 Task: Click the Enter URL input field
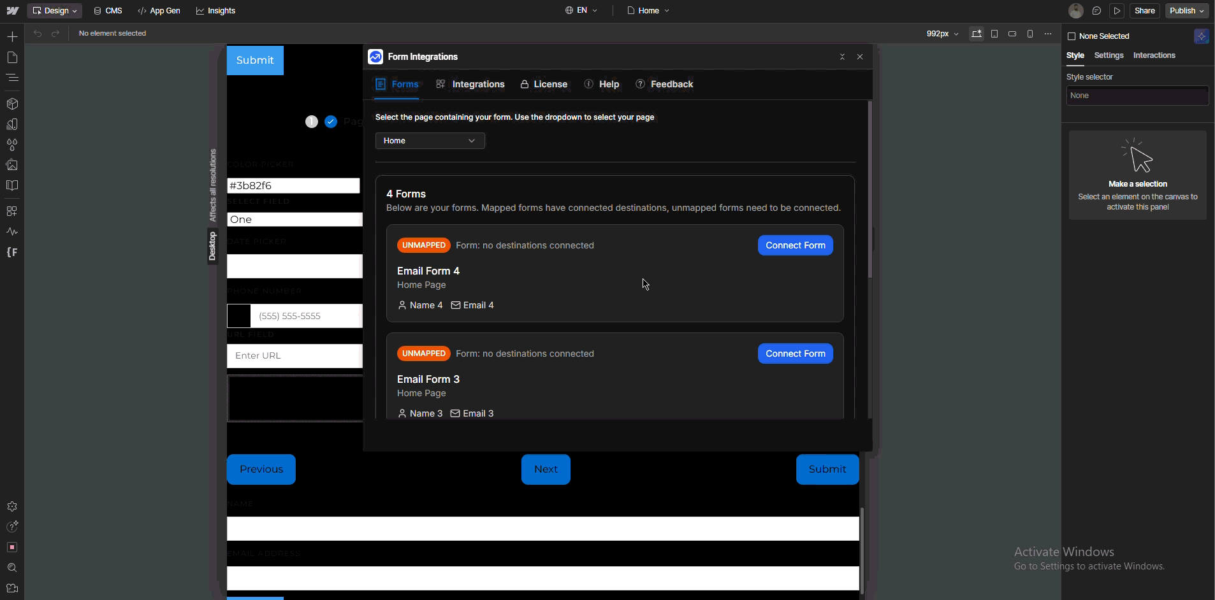pos(295,356)
